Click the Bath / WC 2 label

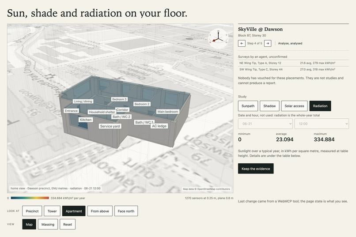(121, 117)
